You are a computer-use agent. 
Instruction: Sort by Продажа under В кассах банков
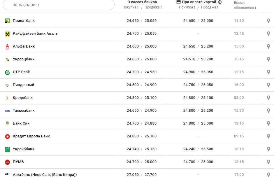[153, 7]
